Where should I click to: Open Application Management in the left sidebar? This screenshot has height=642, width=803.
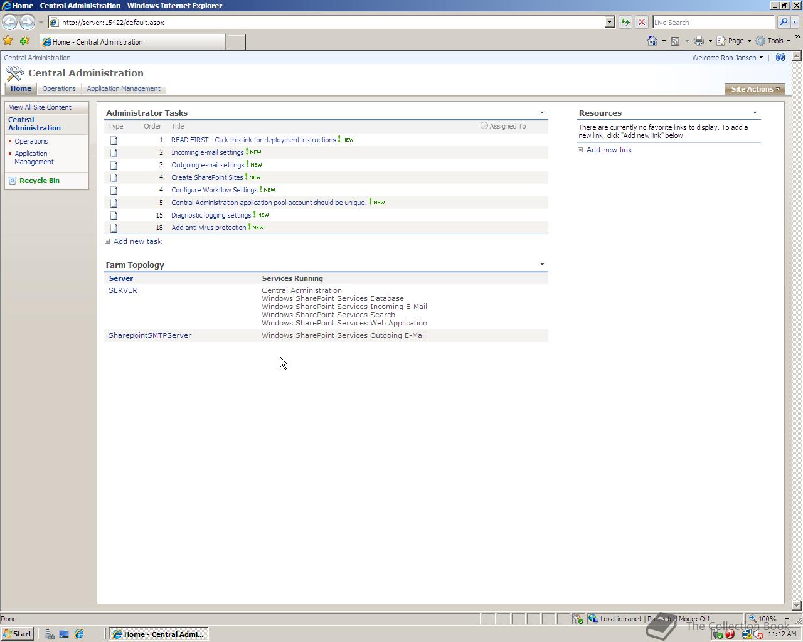tap(34, 157)
